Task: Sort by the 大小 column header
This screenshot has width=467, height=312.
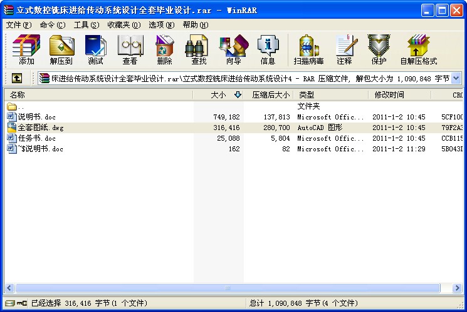Action: point(218,95)
